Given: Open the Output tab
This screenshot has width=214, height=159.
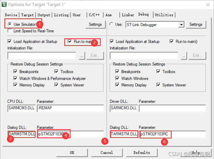Looking at the screenshot, I should 44,15.
